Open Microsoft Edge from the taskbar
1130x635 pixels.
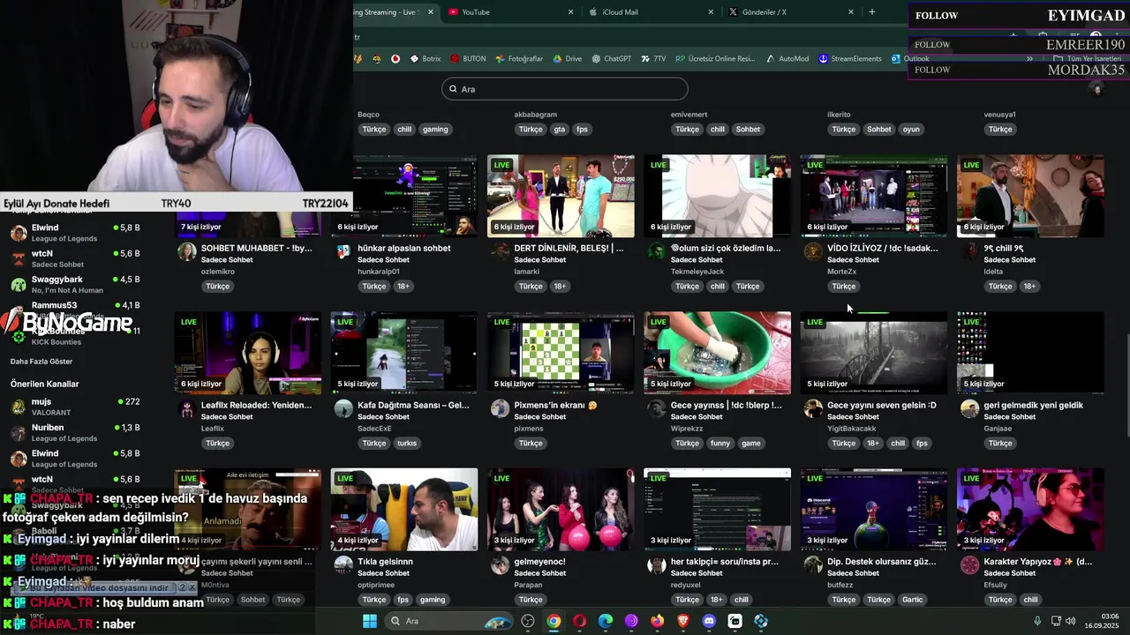pos(606,621)
